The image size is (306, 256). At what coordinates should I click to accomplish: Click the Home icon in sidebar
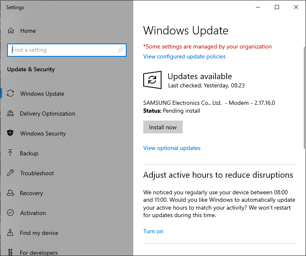[11, 31]
